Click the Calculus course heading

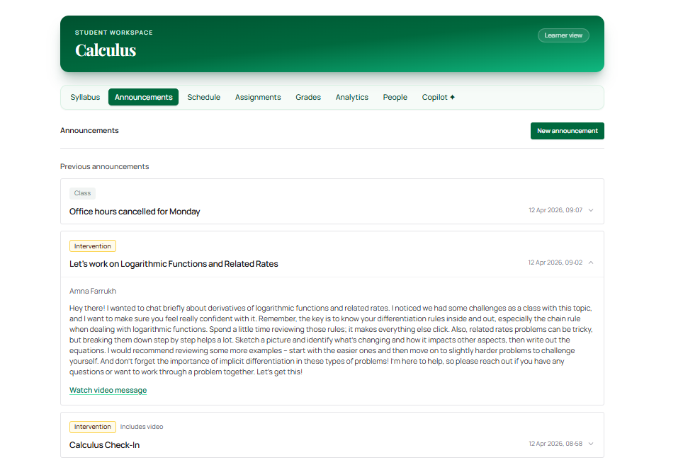(106, 50)
